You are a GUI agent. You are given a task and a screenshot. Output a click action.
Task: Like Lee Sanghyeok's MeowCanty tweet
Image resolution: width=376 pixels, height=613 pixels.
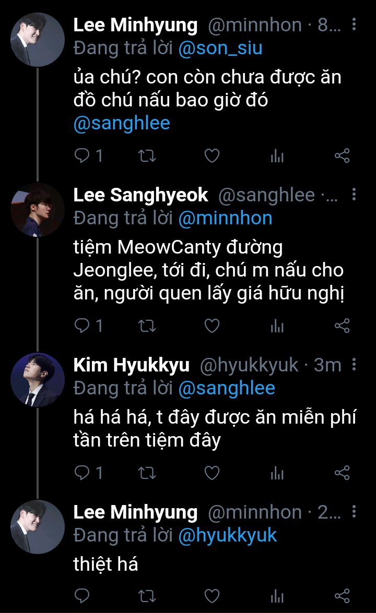[x=211, y=326]
